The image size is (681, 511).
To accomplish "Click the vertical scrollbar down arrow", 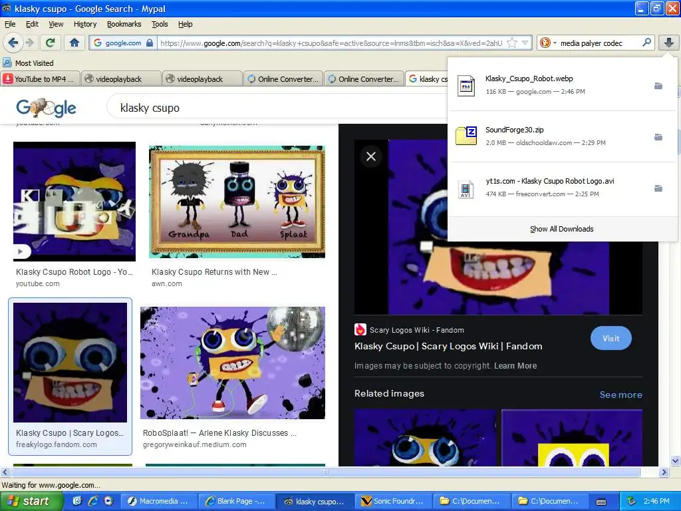I will coord(675,461).
